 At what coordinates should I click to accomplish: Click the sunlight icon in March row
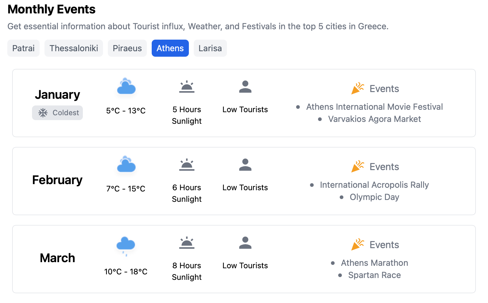coord(187,243)
